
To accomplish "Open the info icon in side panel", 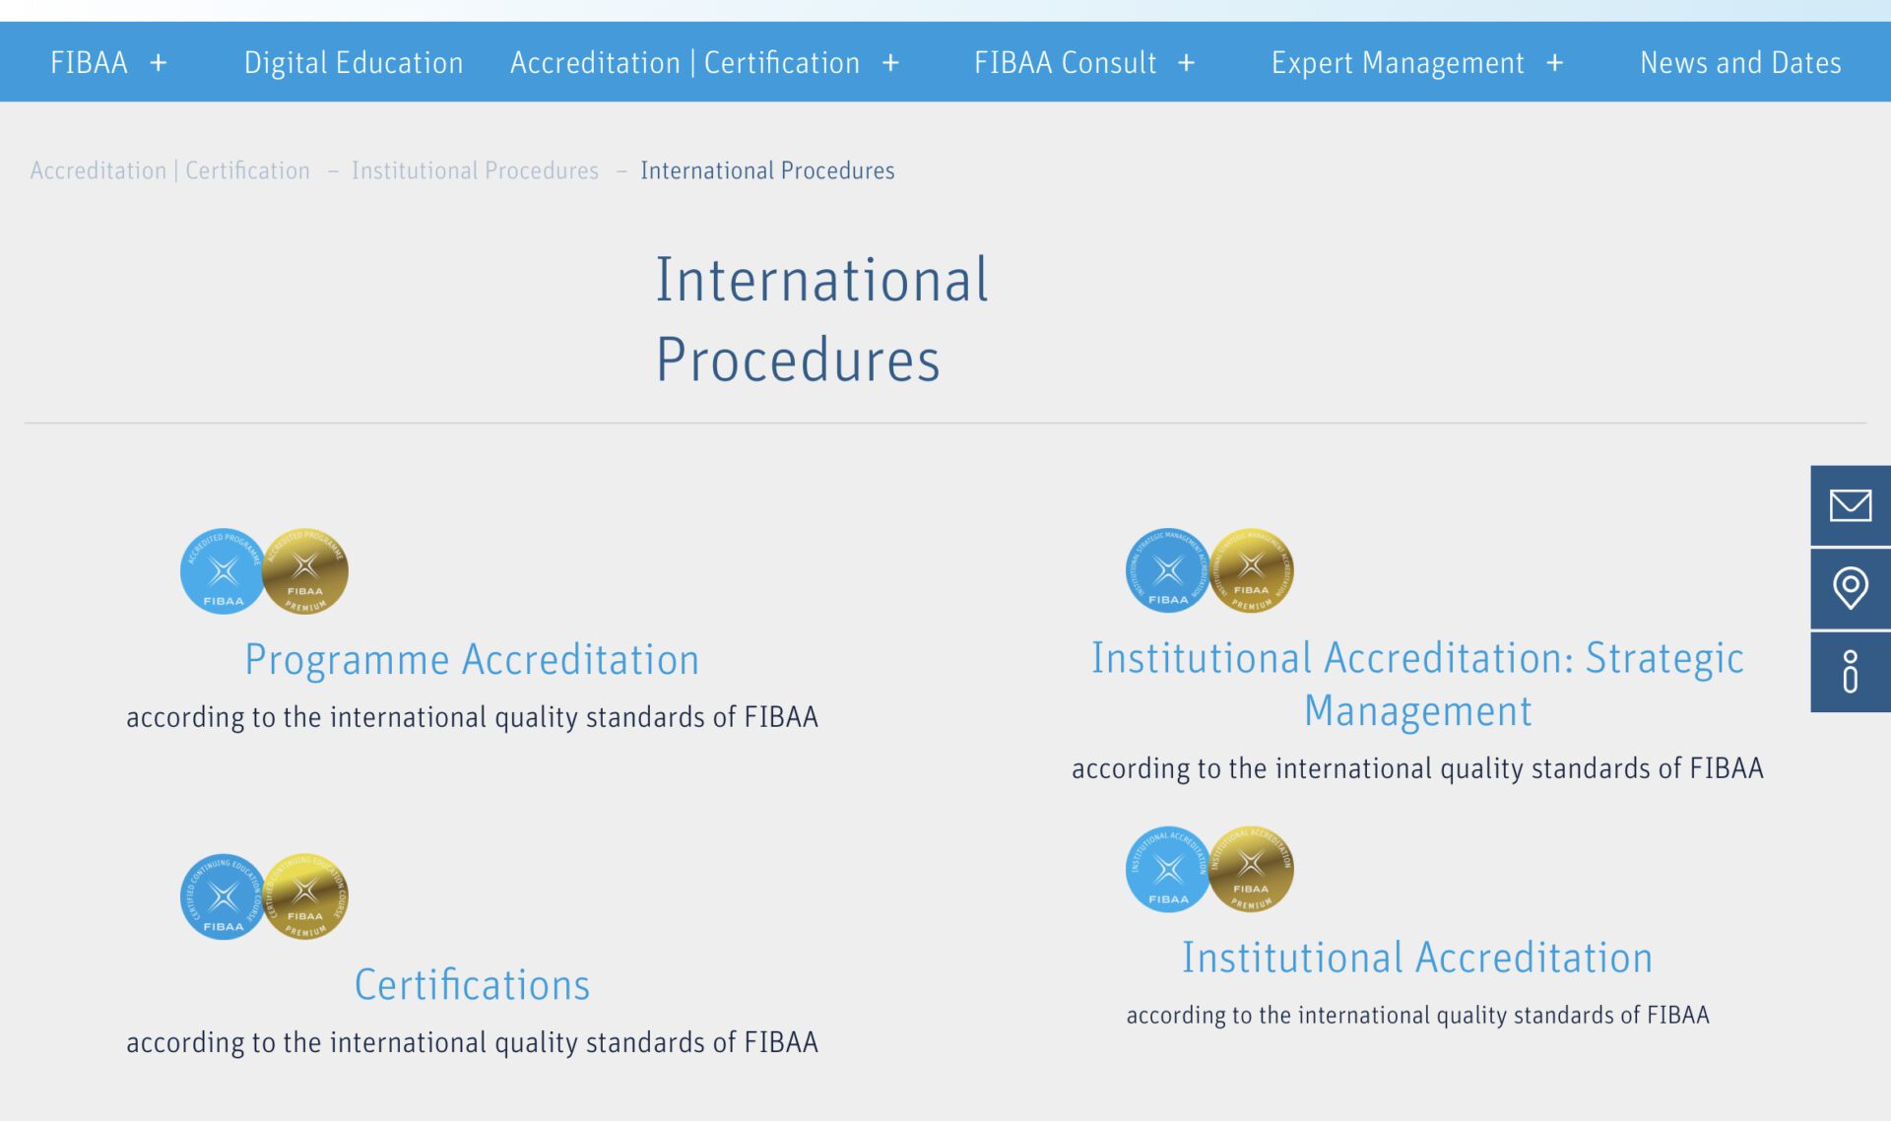I will click(1850, 672).
